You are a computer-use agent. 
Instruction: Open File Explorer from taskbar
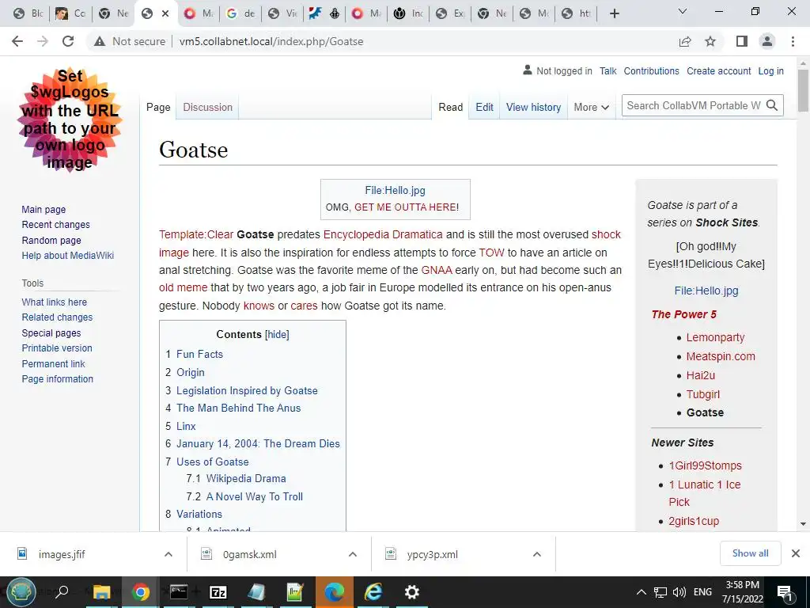pyautogui.click(x=101, y=592)
